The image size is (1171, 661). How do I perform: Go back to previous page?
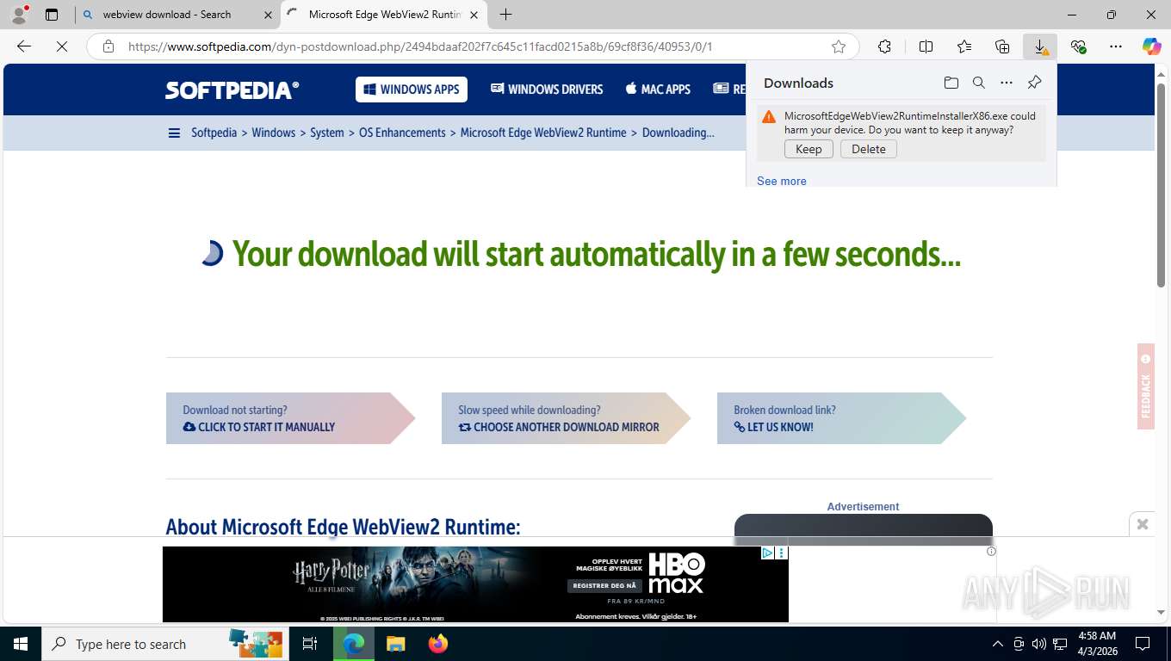(x=24, y=46)
